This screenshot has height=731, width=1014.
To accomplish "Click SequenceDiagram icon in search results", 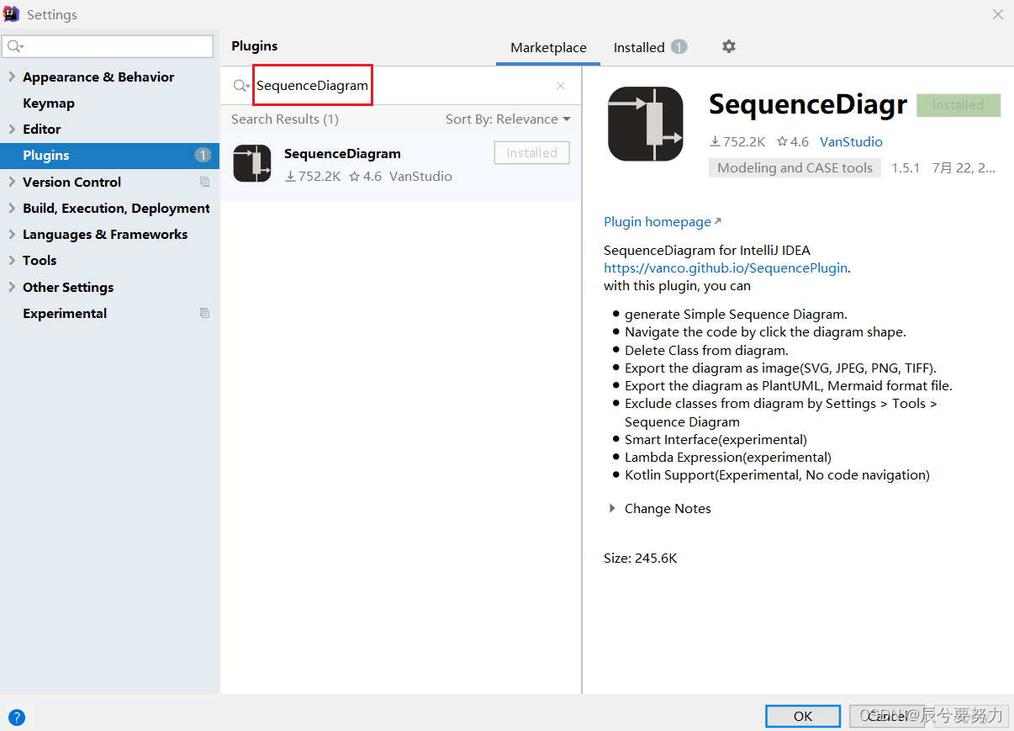I will coord(252,163).
